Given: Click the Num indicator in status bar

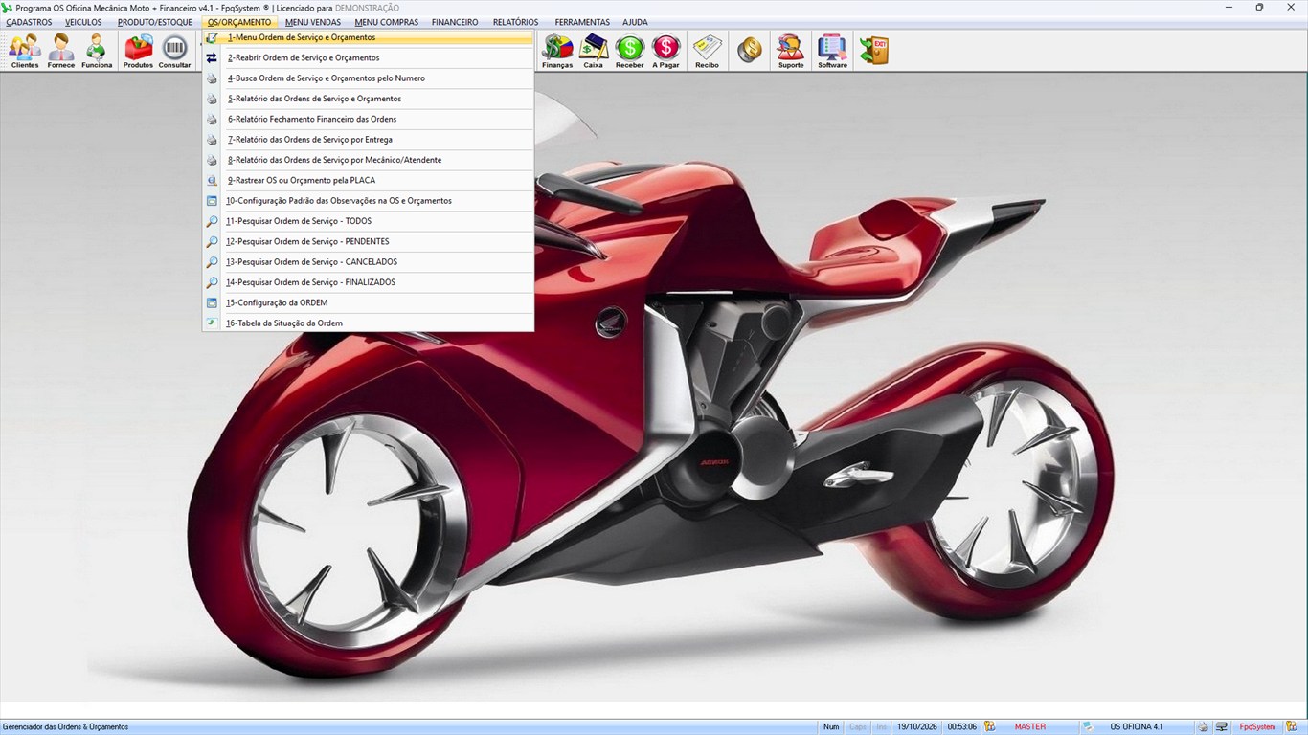Looking at the screenshot, I should pos(831,727).
